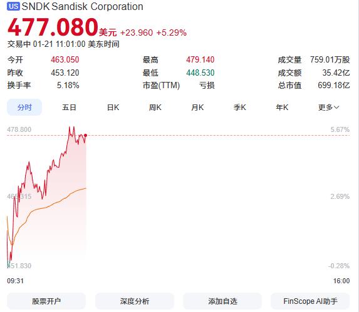Expand the 更多 dropdown menu
Image resolution: width=359 pixels, height=312 pixels.
pyautogui.click(x=328, y=107)
